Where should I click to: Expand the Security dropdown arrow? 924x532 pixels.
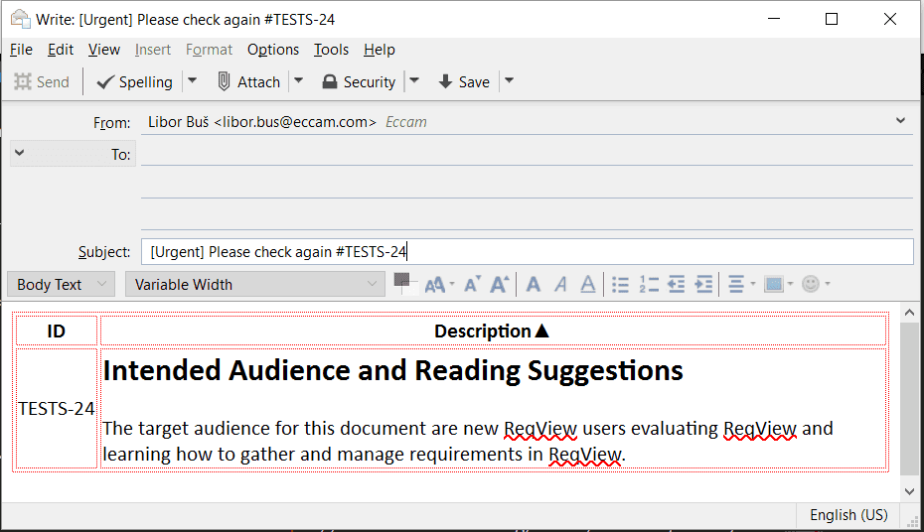(414, 81)
